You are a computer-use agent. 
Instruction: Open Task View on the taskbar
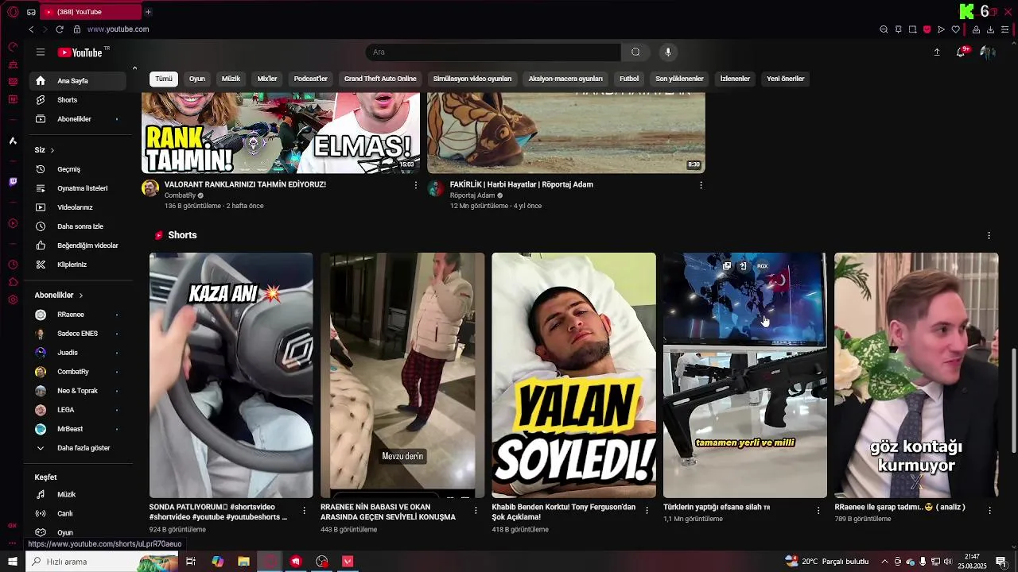[191, 562]
